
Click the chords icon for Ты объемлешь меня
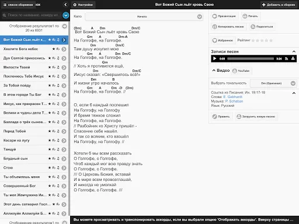(x=54, y=177)
